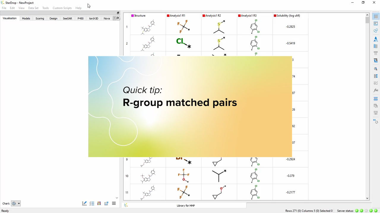Open the Edit menu
Viewport: 380px width, 213px height.
pos(12,8)
